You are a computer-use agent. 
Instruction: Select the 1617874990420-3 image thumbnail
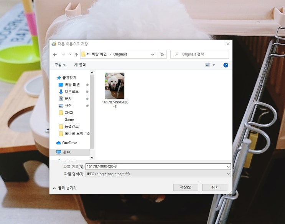tap(115, 86)
